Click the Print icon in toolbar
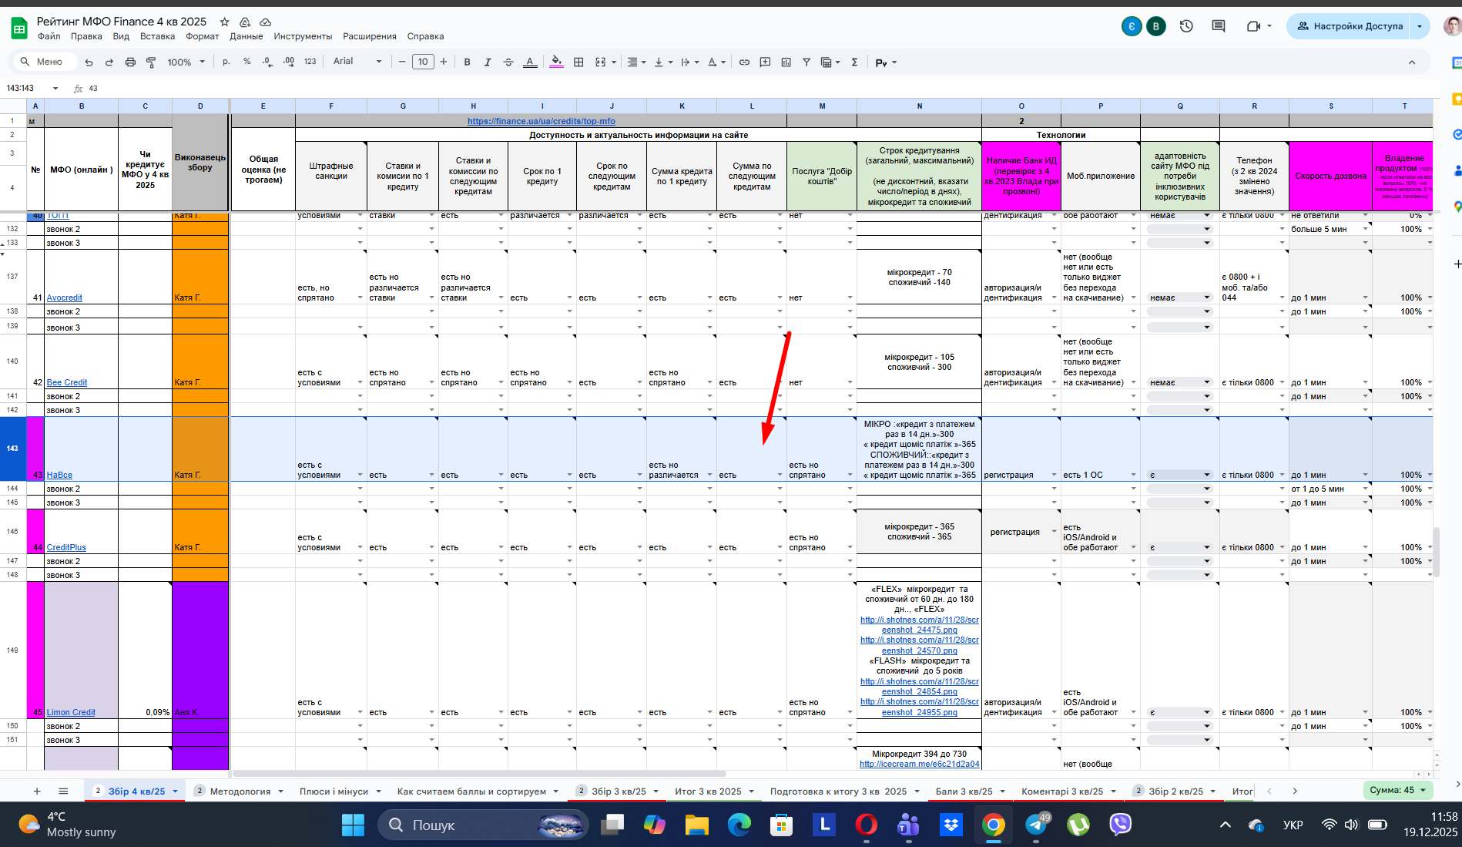 click(130, 62)
